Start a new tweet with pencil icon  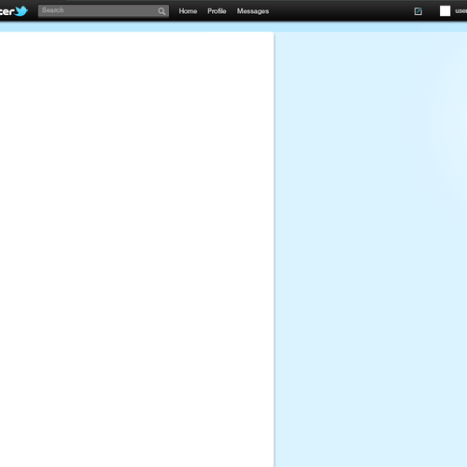pos(418,11)
